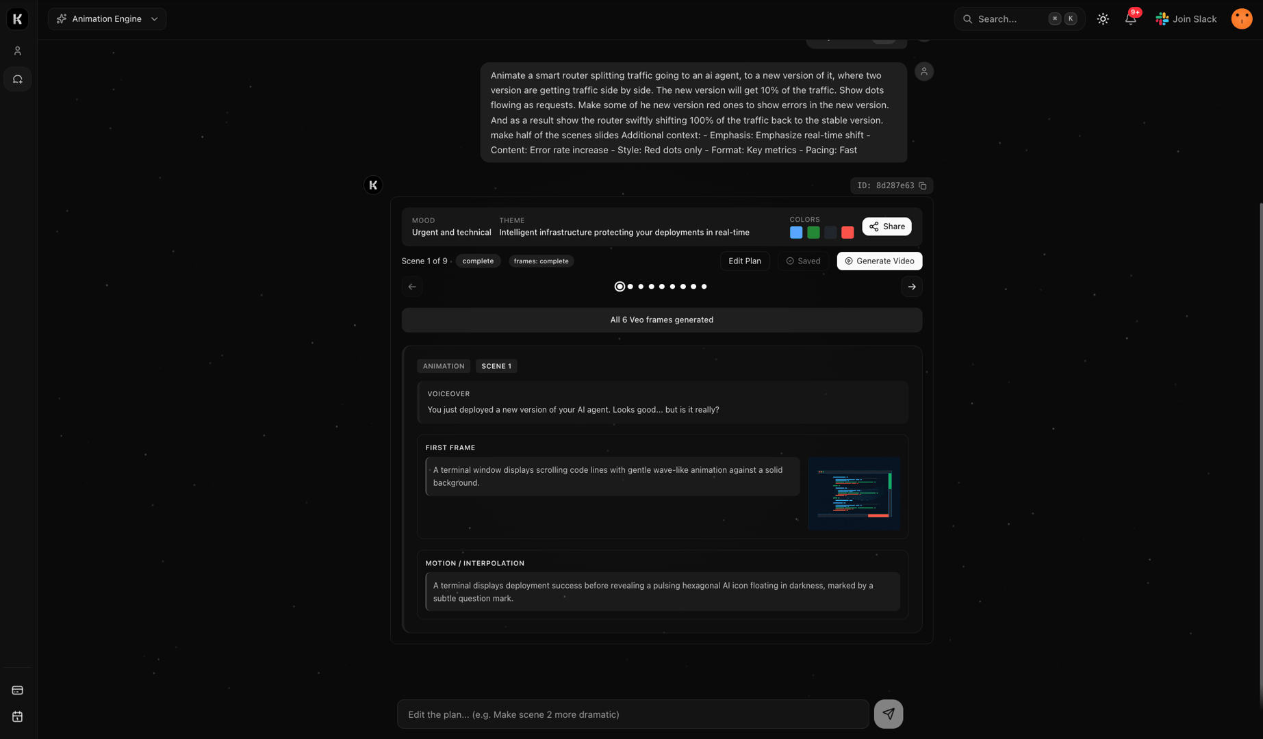Jump to scene five via pagination dot

click(x=661, y=286)
